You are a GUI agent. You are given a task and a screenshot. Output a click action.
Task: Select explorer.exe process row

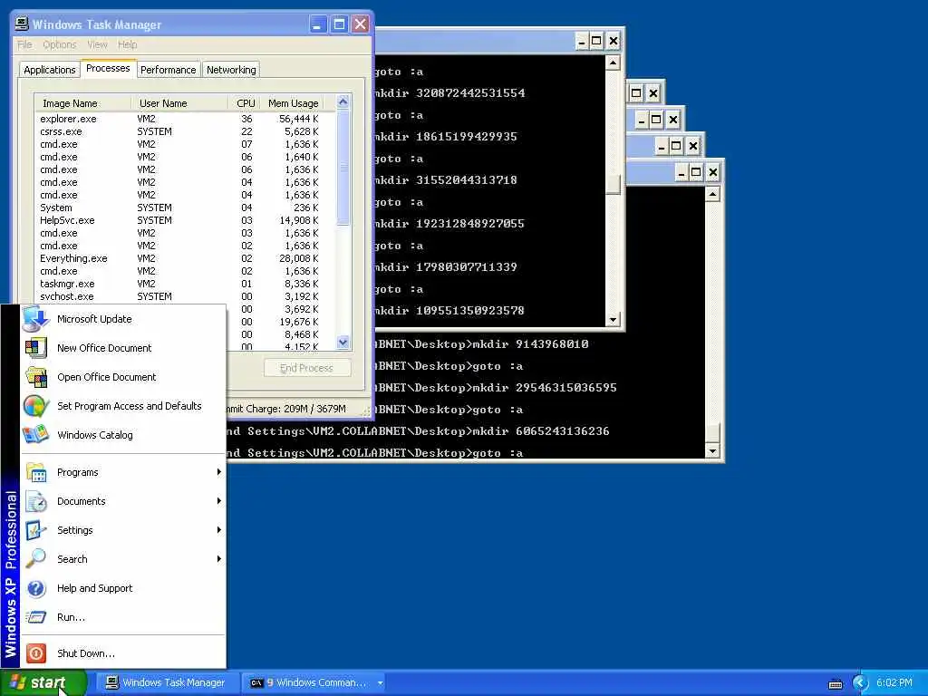pos(185,119)
